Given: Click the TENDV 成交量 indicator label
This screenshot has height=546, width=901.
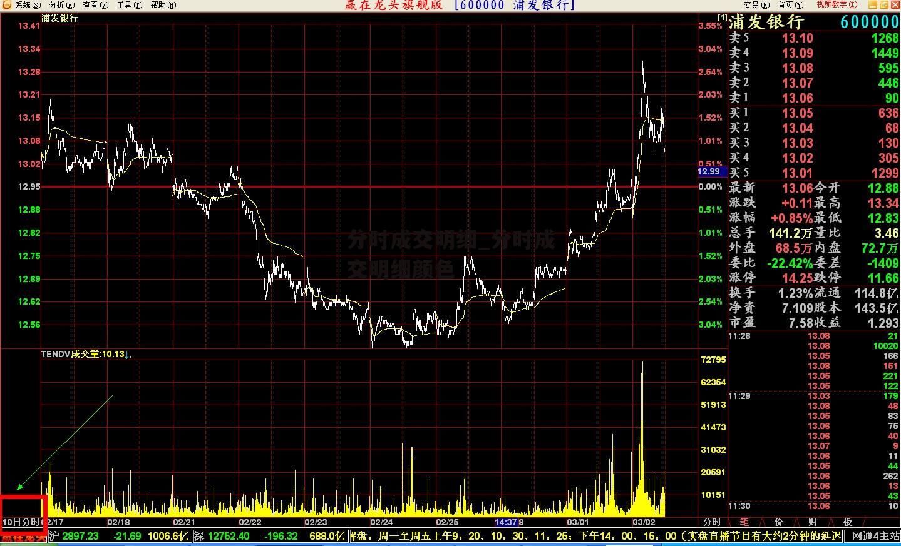Looking at the screenshot, I should tap(86, 354).
